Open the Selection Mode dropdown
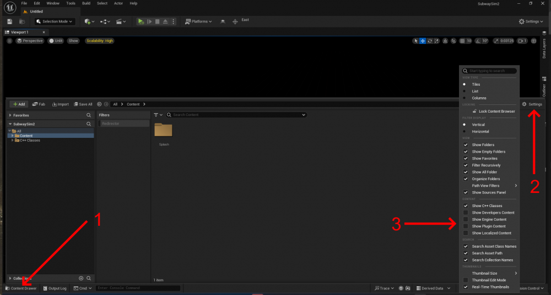551x295 pixels. point(56,21)
